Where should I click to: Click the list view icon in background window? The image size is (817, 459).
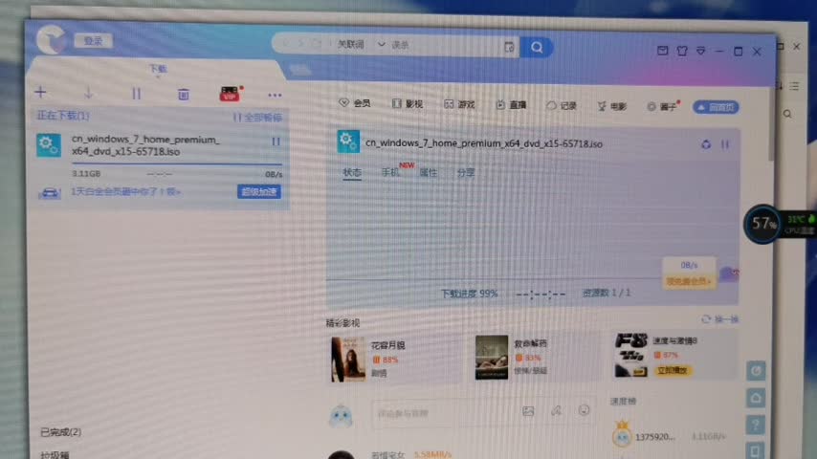tap(794, 86)
